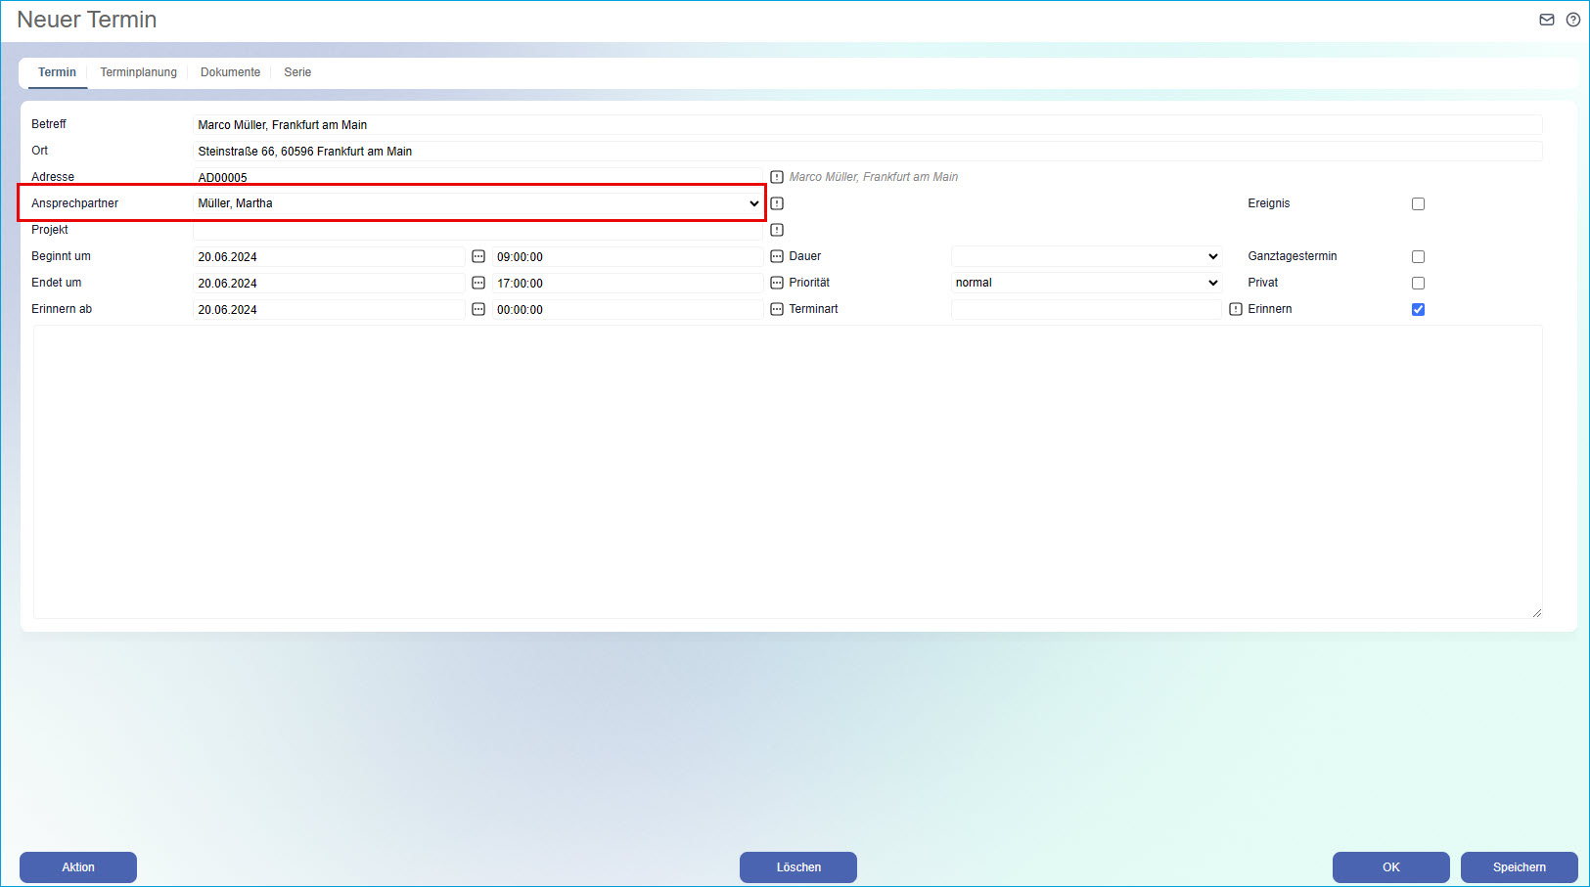
Task: Open the Ansprechpartner dropdown showing Müller, Martha
Action: [x=477, y=203]
